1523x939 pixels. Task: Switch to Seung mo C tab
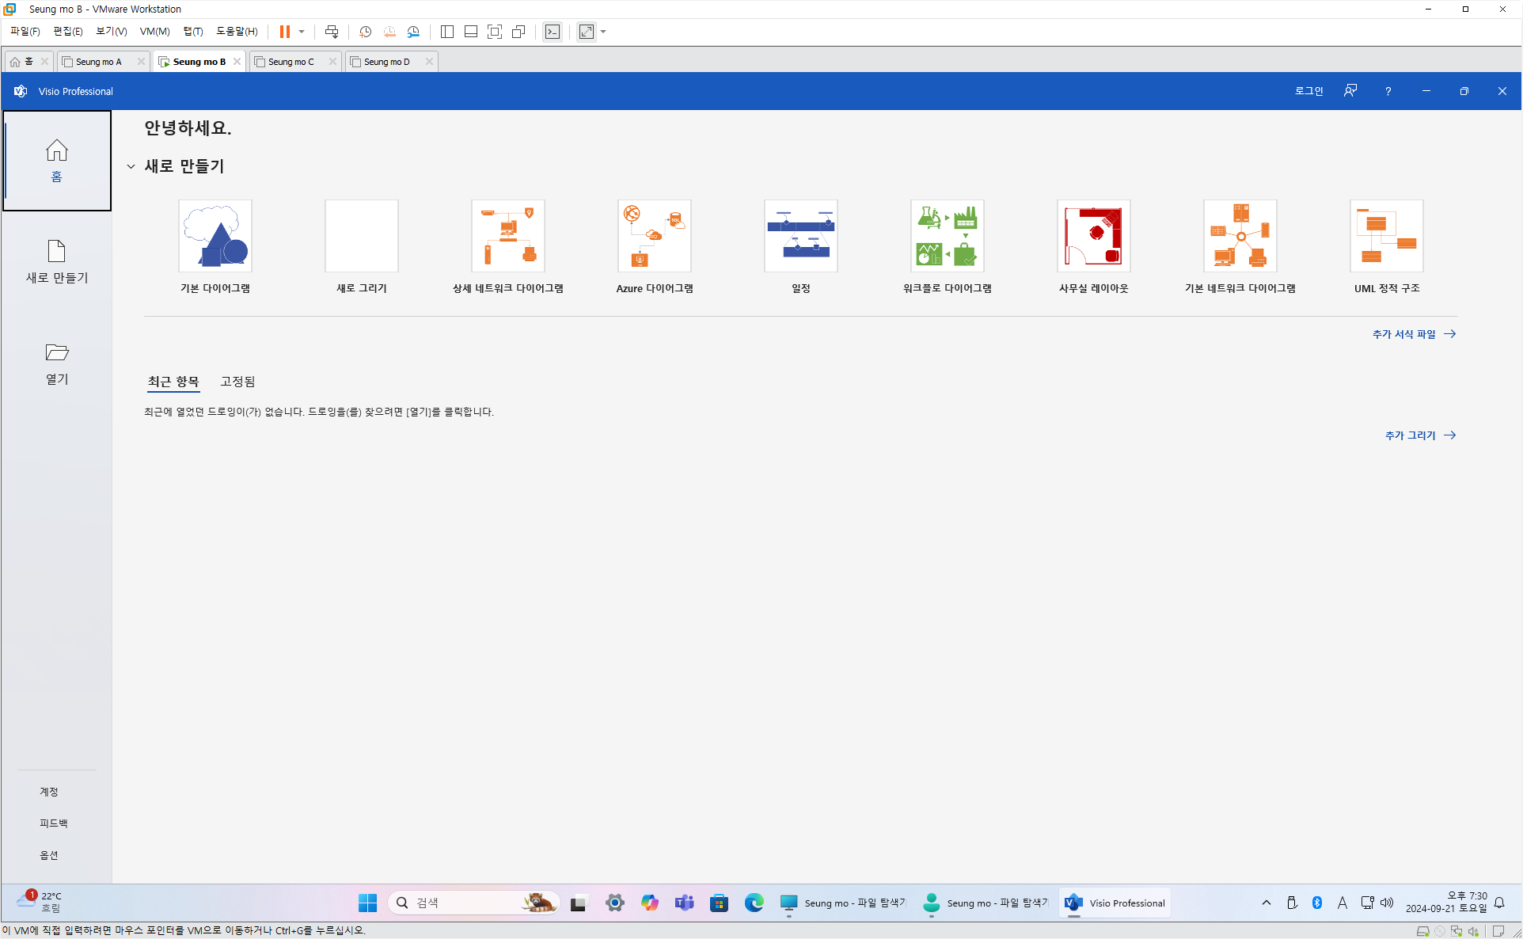(x=291, y=62)
